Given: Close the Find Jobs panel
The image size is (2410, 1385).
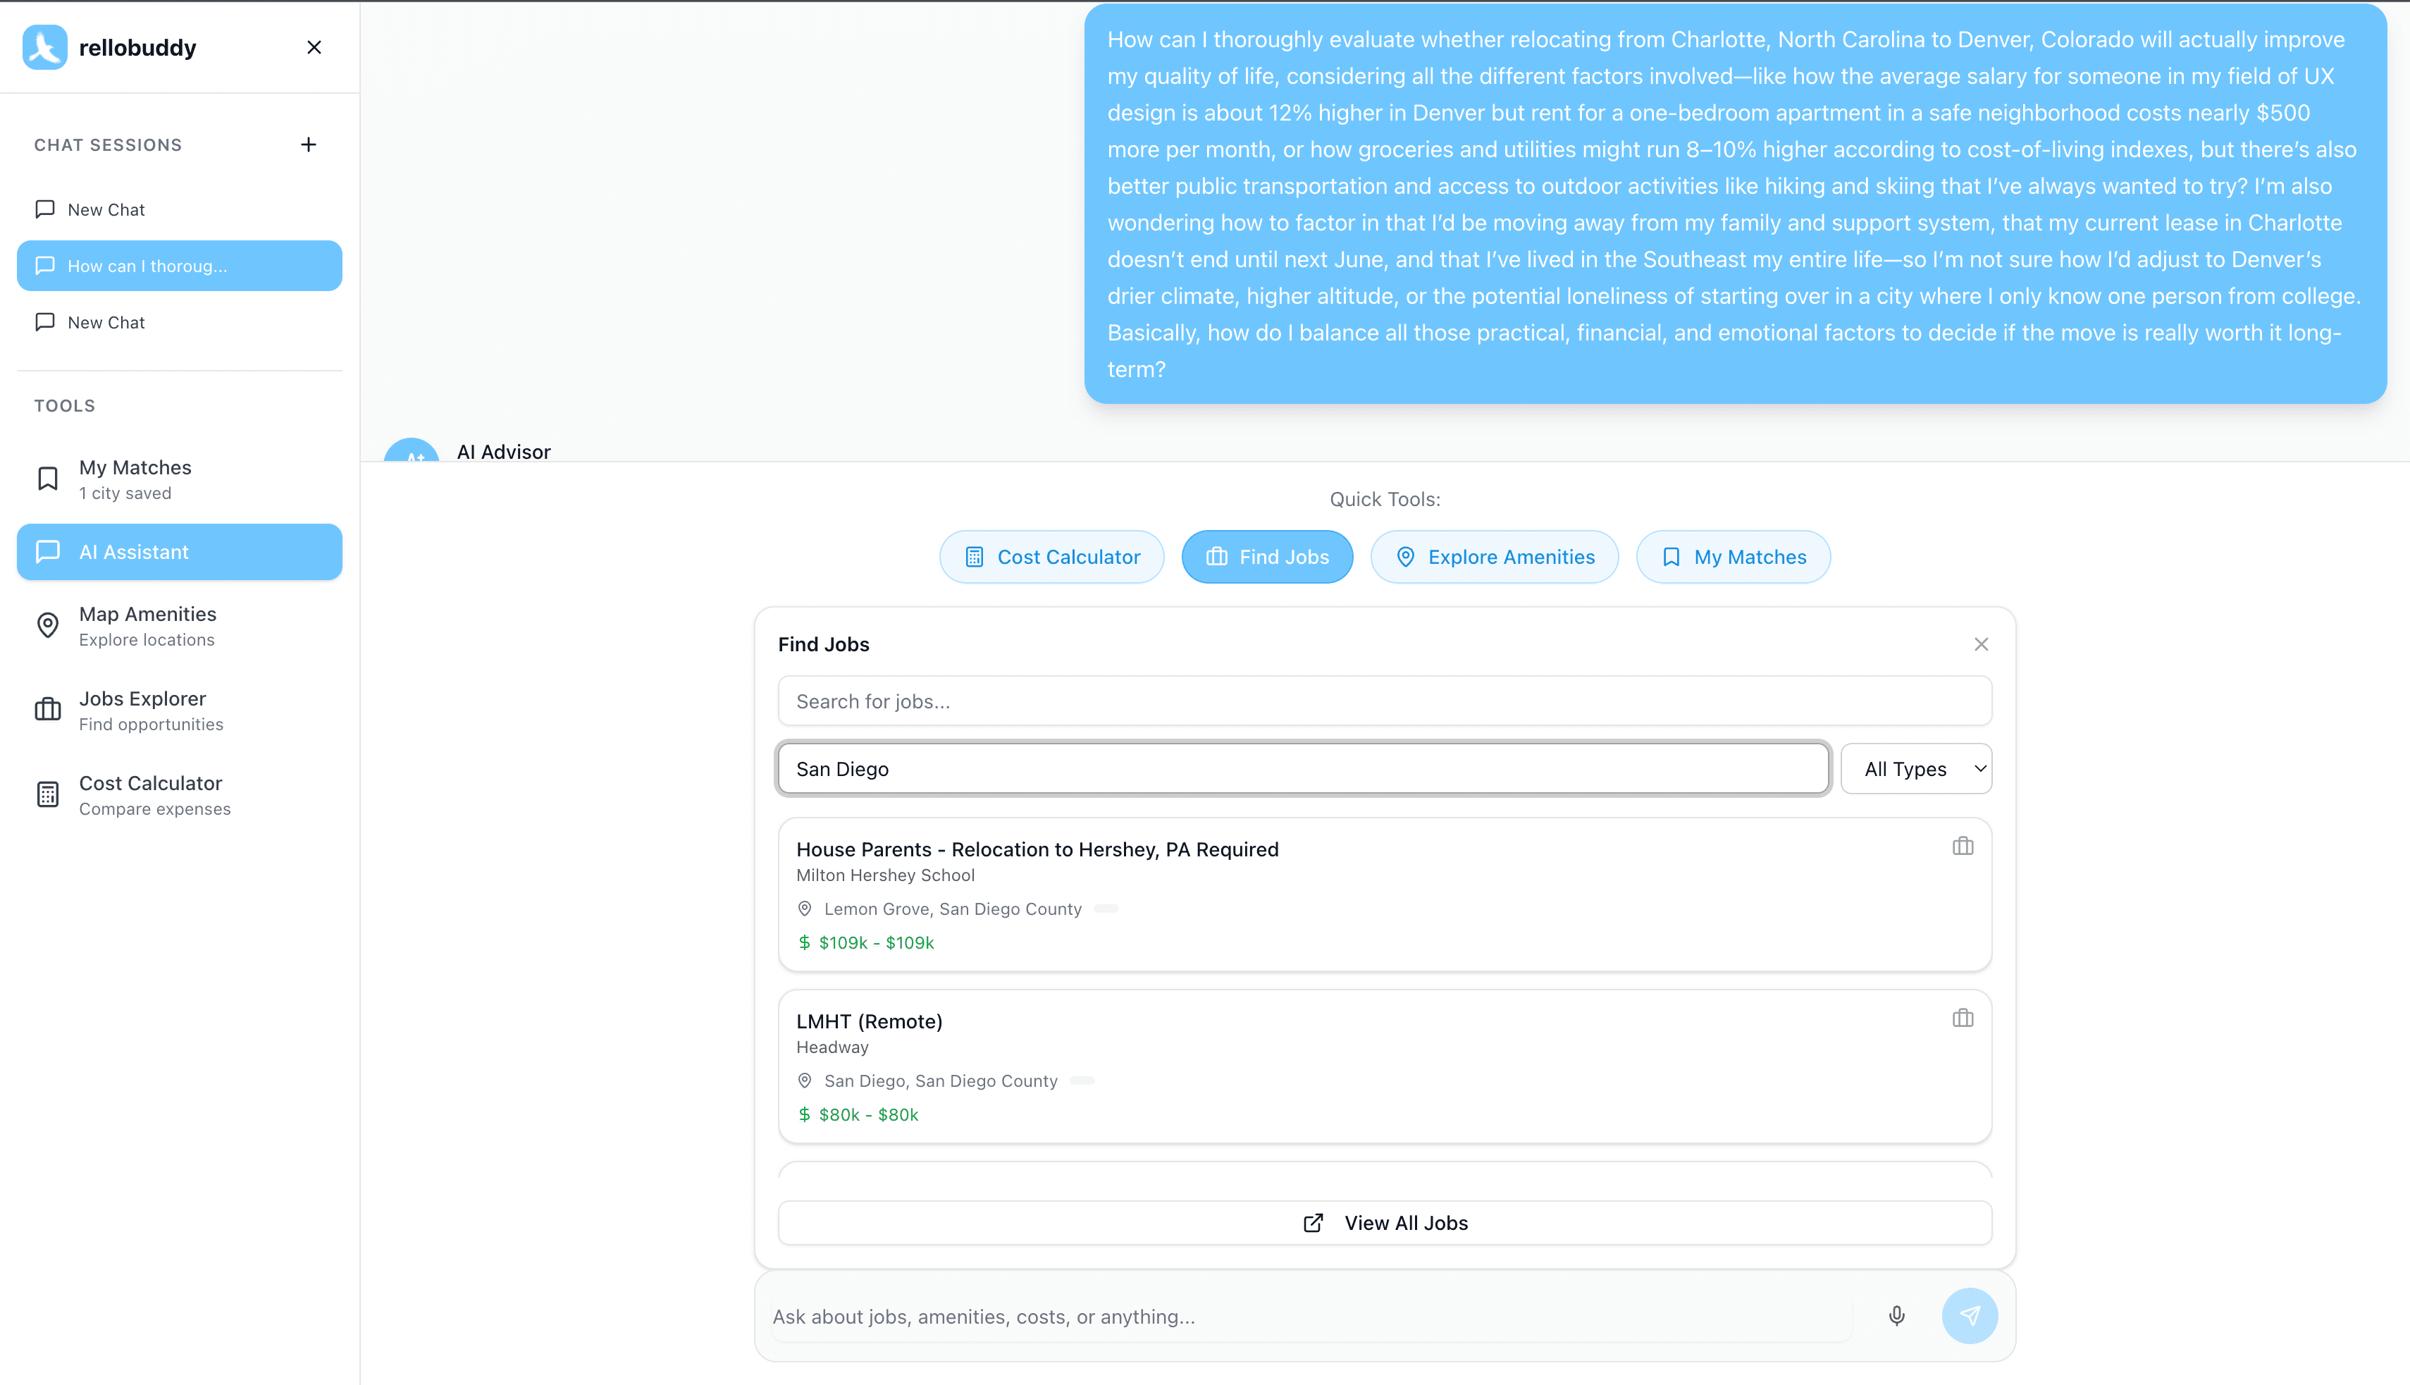Looking at the screenshot, I should click(1980, 644).
